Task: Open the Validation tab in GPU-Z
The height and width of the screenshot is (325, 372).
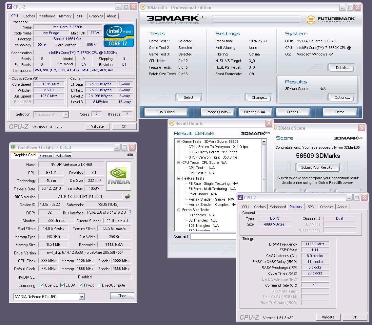Action: [63, 155]
